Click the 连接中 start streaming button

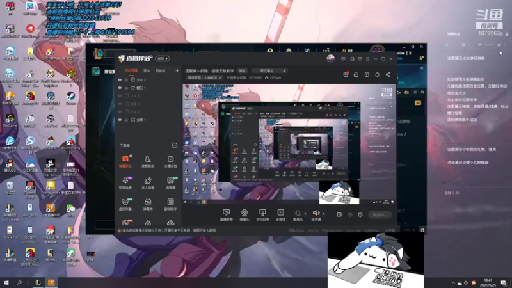(380, 214)
